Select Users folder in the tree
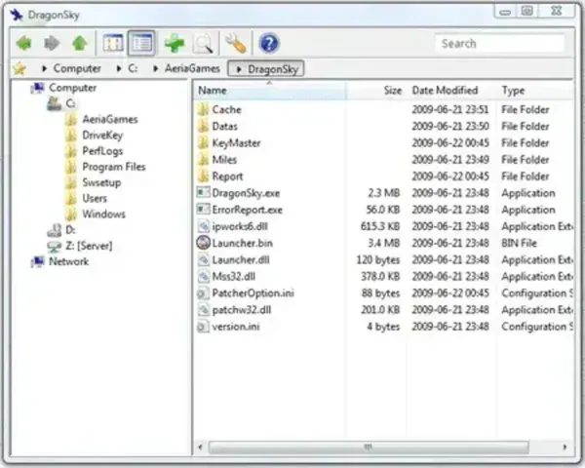 [x=95, y=198]
